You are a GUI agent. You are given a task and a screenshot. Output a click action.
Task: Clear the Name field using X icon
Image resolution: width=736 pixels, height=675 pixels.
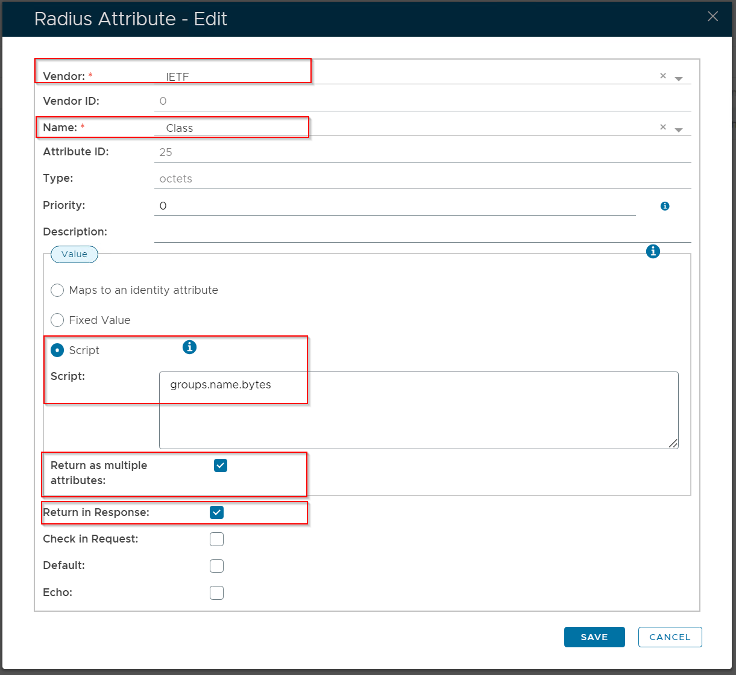pos(663,127)
